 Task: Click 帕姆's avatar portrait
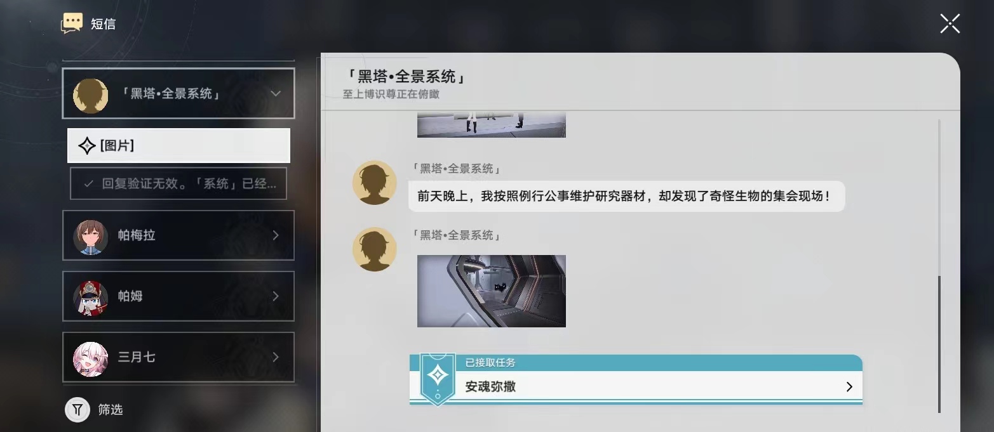point(90,297)
